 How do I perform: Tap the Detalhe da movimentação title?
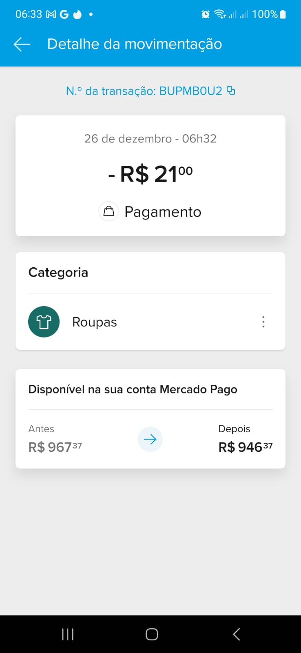[x=135, y=44]
